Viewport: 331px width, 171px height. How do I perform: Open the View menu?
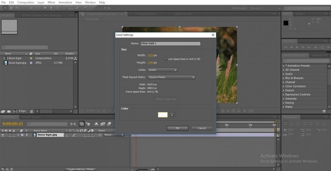[x=78, y=3]
